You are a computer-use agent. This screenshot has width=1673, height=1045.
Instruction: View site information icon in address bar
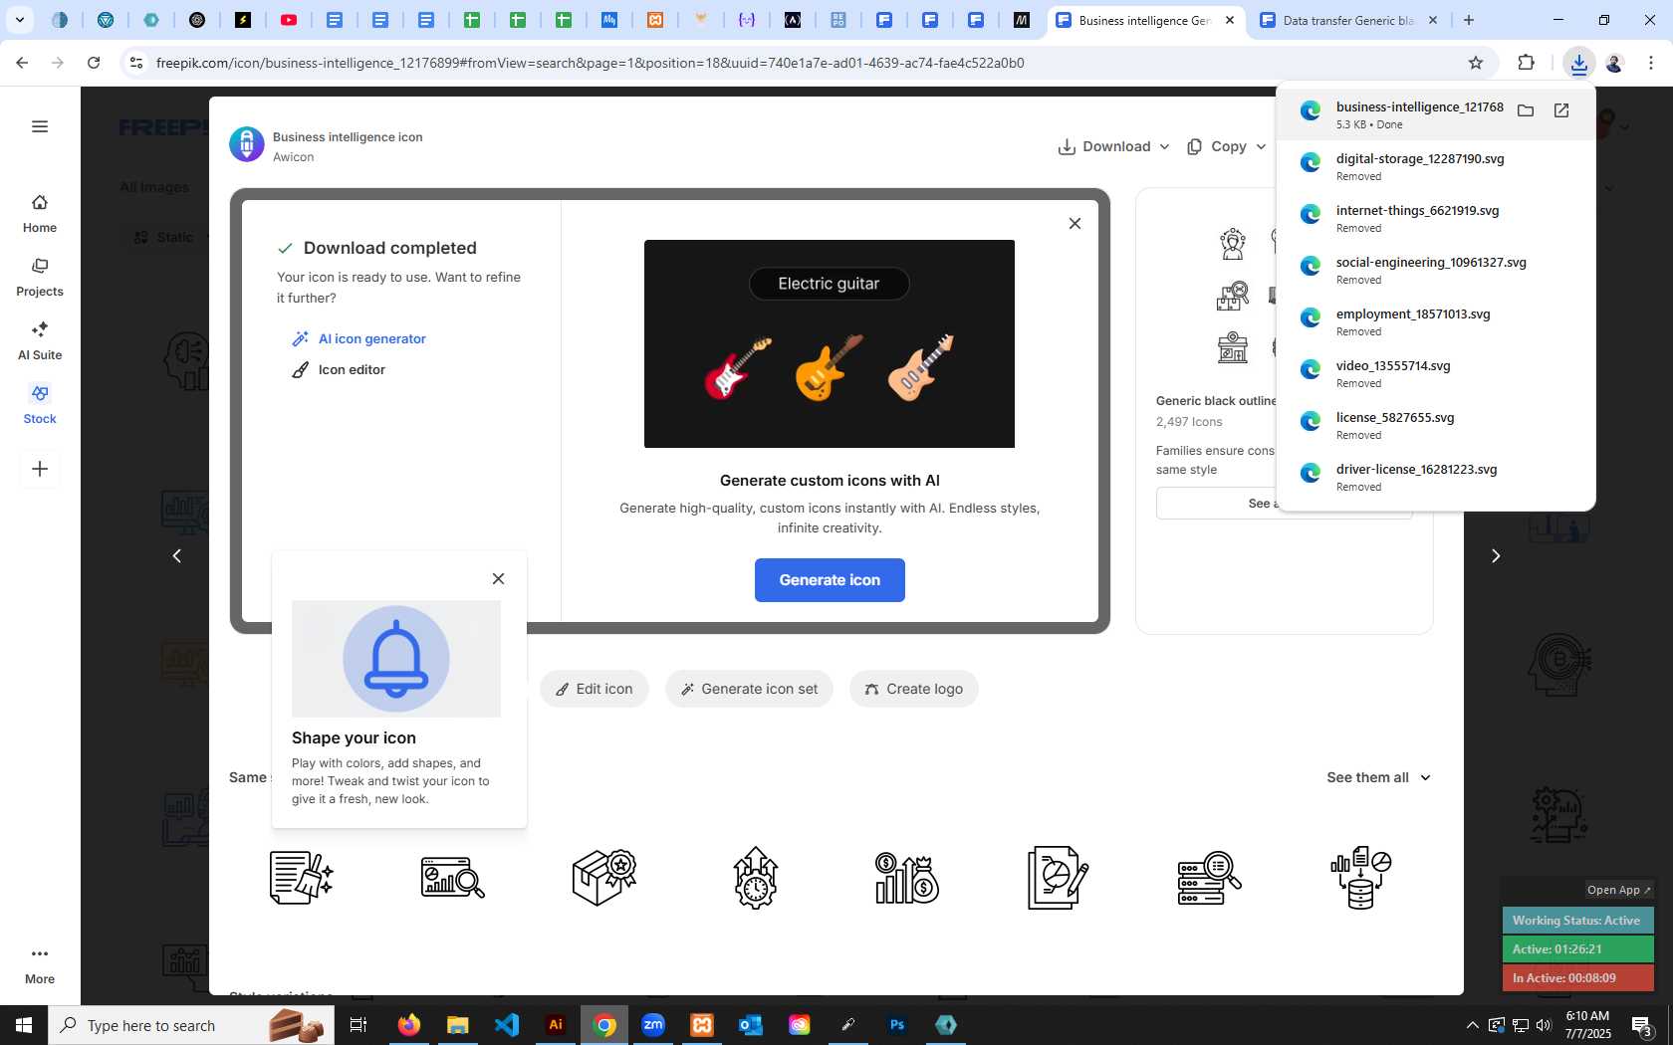click(136, 63)
